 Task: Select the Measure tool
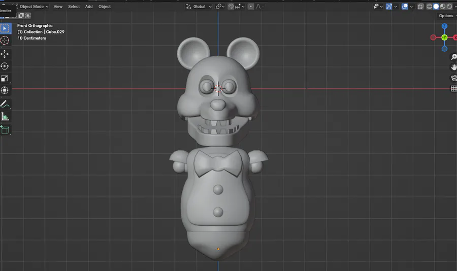click(5, 116)
